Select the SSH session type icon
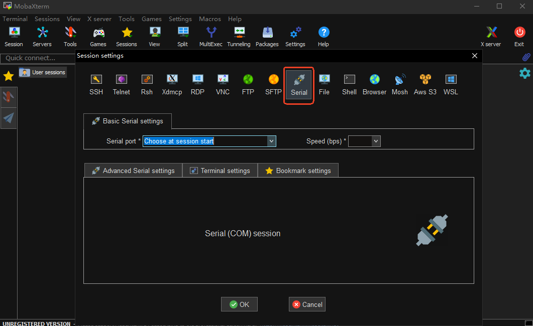Screen dimensions: 533x326 click(x=96, y=84)
